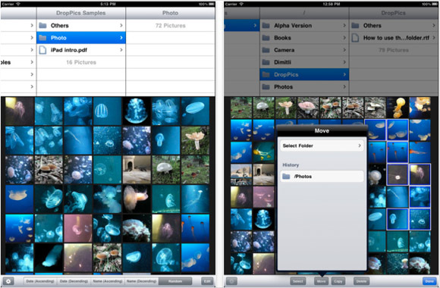Open settings gear in DropPics Samples screen
Screen dimensions: 440x288
[x=8, y=281]
